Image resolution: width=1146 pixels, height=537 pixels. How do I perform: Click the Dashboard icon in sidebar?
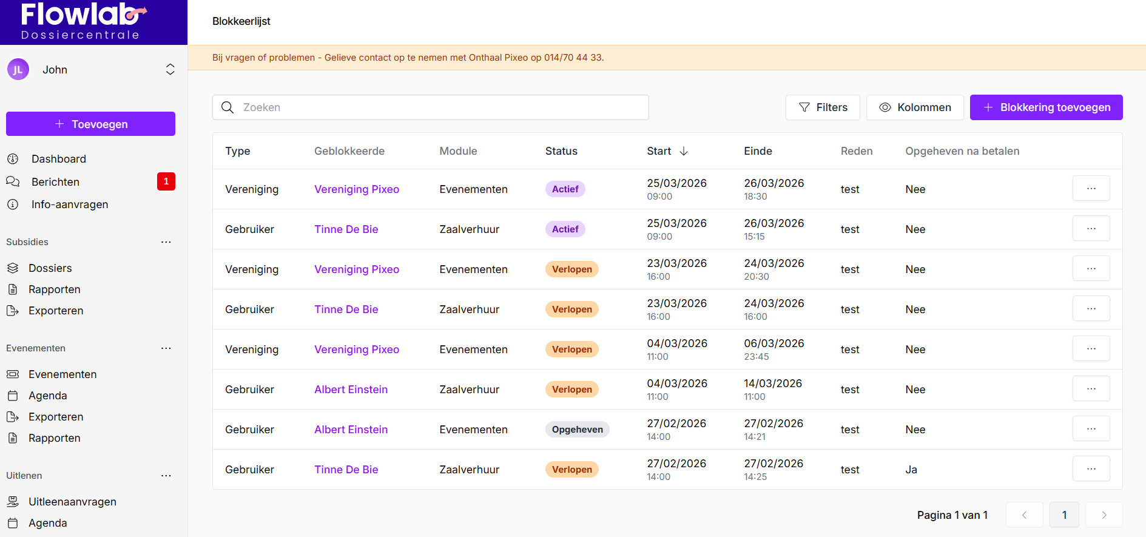[13, 159]
